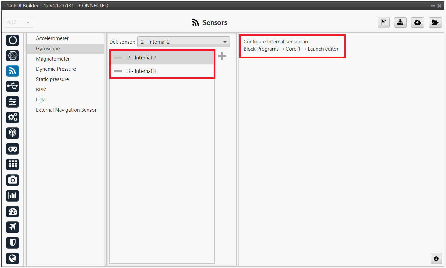This screenshot has width=446, height=268.
Task: Add a new gyroscope sensor with plus
Action: (x=222, y=56)
